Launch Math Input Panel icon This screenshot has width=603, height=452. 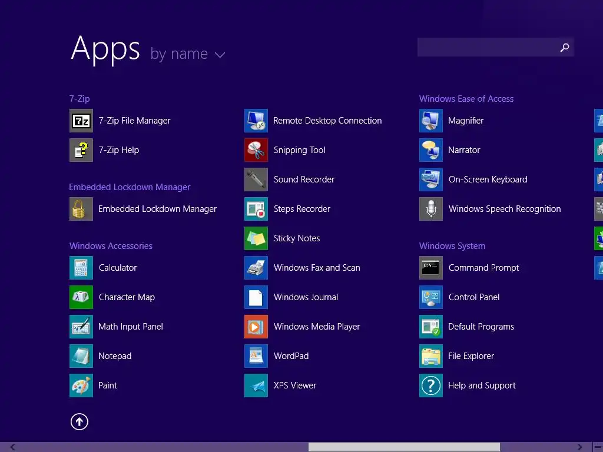(x=81, y=326)
